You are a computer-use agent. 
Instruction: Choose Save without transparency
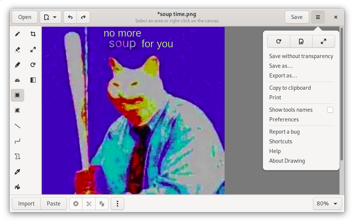301,56
